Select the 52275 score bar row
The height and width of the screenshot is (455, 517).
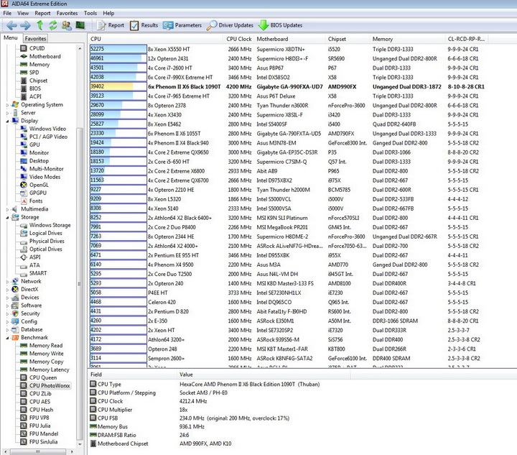click(118, 49)
